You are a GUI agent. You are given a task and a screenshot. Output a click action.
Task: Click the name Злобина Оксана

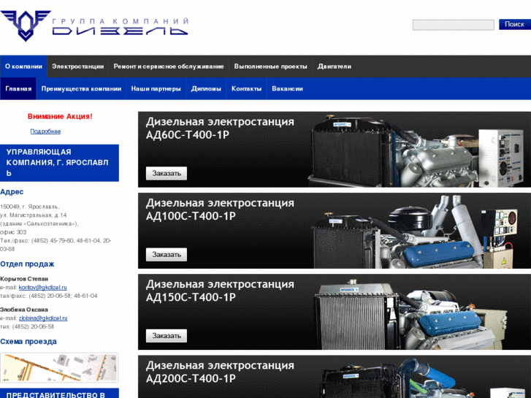pyautogui.click(x=24, y=310)
